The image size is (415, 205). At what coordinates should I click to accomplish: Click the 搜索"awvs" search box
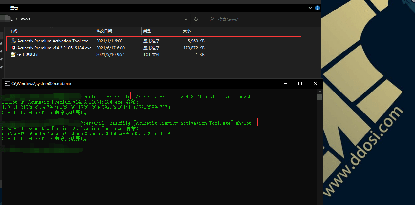pyautogui.click(x=263, y=19)
